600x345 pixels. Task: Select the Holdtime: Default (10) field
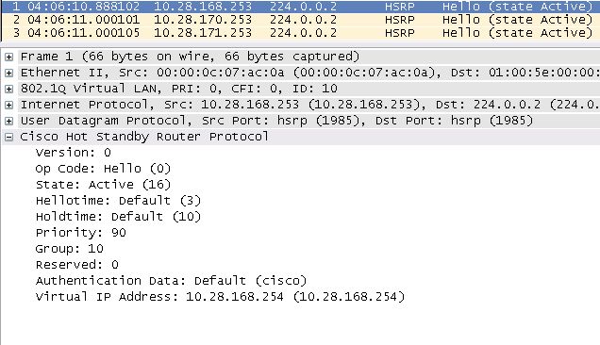[118, 217]
